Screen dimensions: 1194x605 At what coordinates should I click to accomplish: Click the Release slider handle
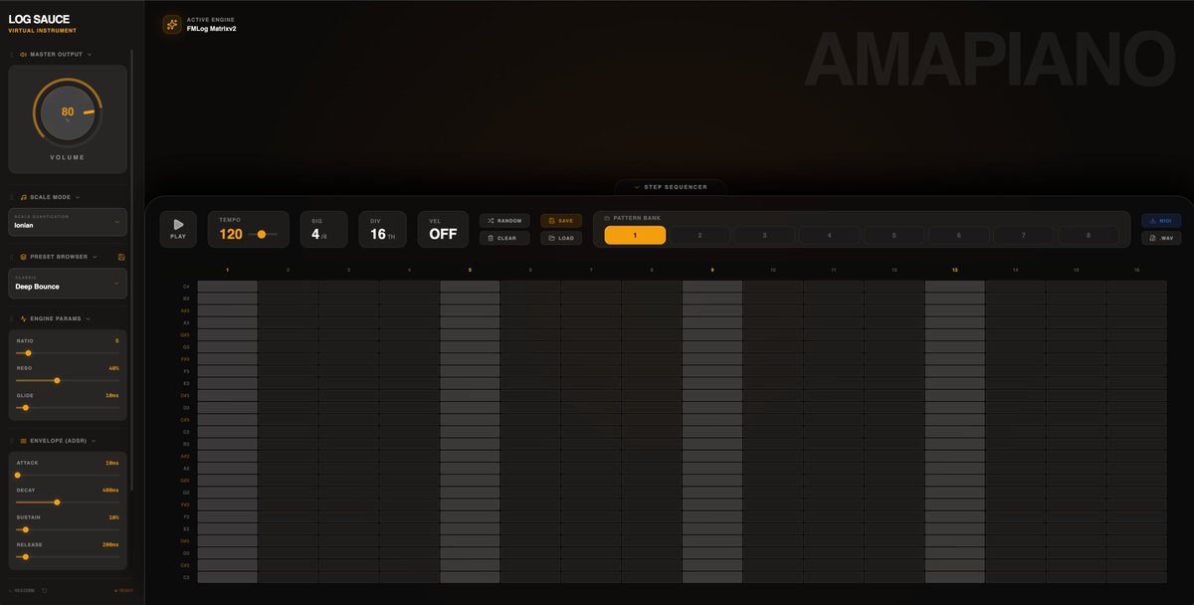(26, 556)
